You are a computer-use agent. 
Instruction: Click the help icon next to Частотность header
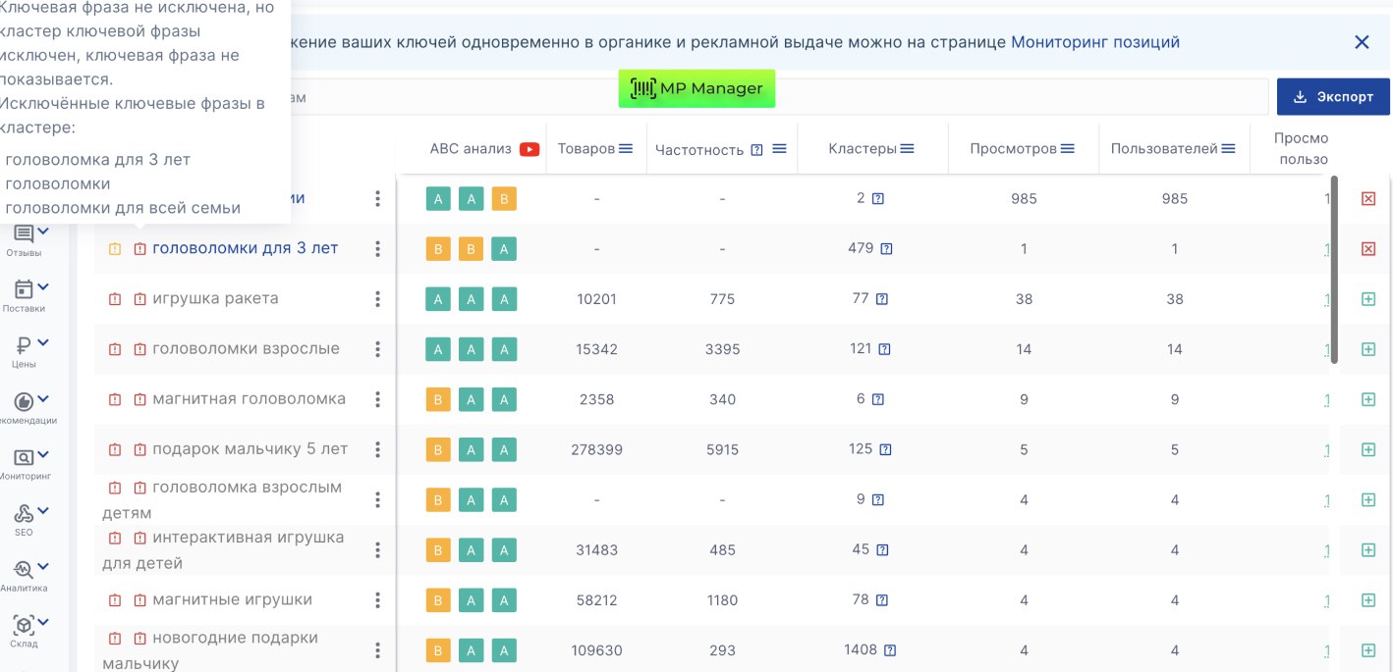tap(756, 150)
